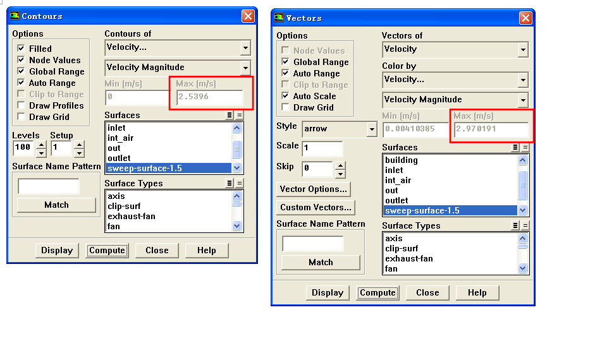Deselect all icon beside Vectors Surface Types
Image resolution: width=607 pixels, height=341 pixels.
(525, 225)
